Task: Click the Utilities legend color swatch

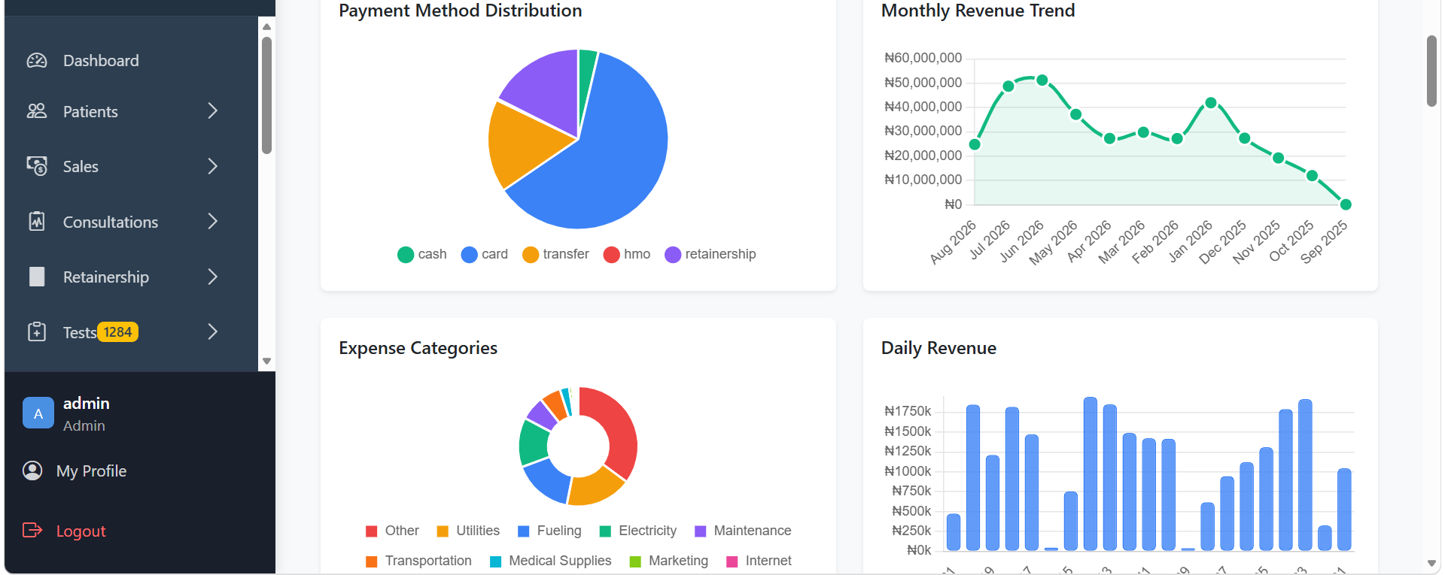Action: (x=443, y=531)
